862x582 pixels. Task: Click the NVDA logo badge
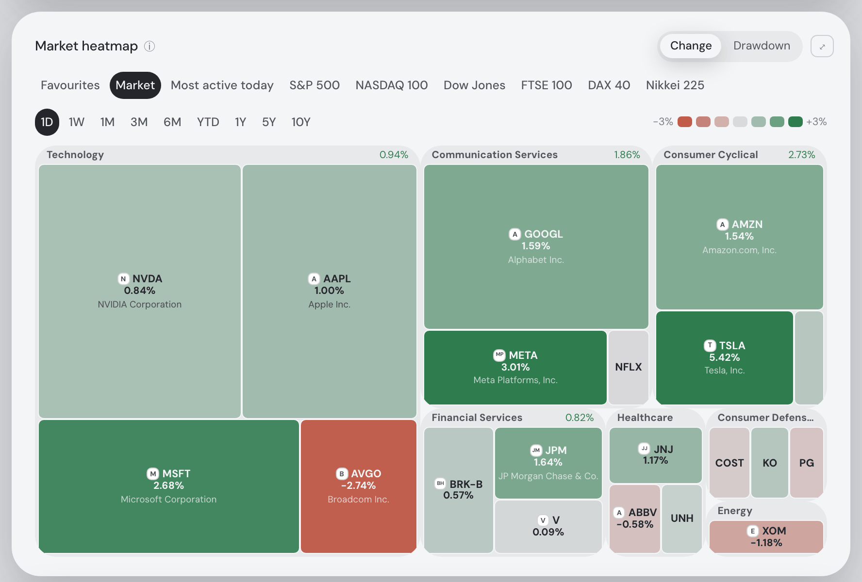coord(123,279)
